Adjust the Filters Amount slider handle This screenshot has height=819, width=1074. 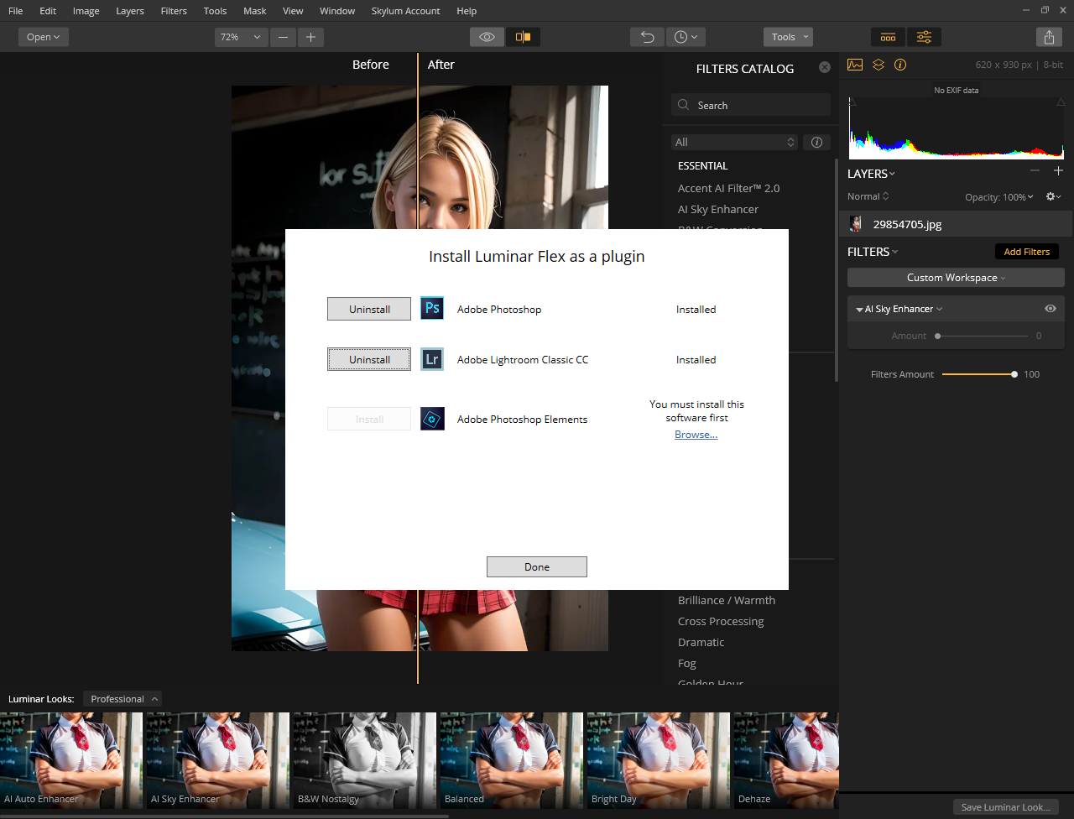point(1014,374)
